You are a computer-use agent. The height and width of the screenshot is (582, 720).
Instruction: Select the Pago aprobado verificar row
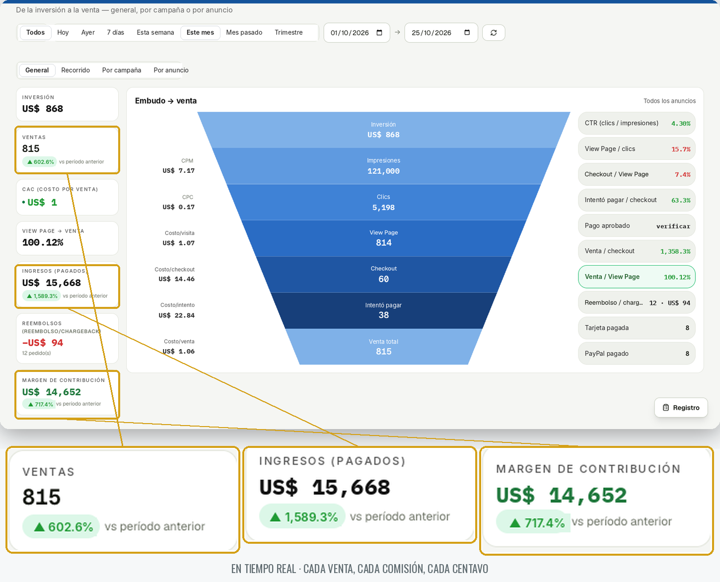[637, 225]
